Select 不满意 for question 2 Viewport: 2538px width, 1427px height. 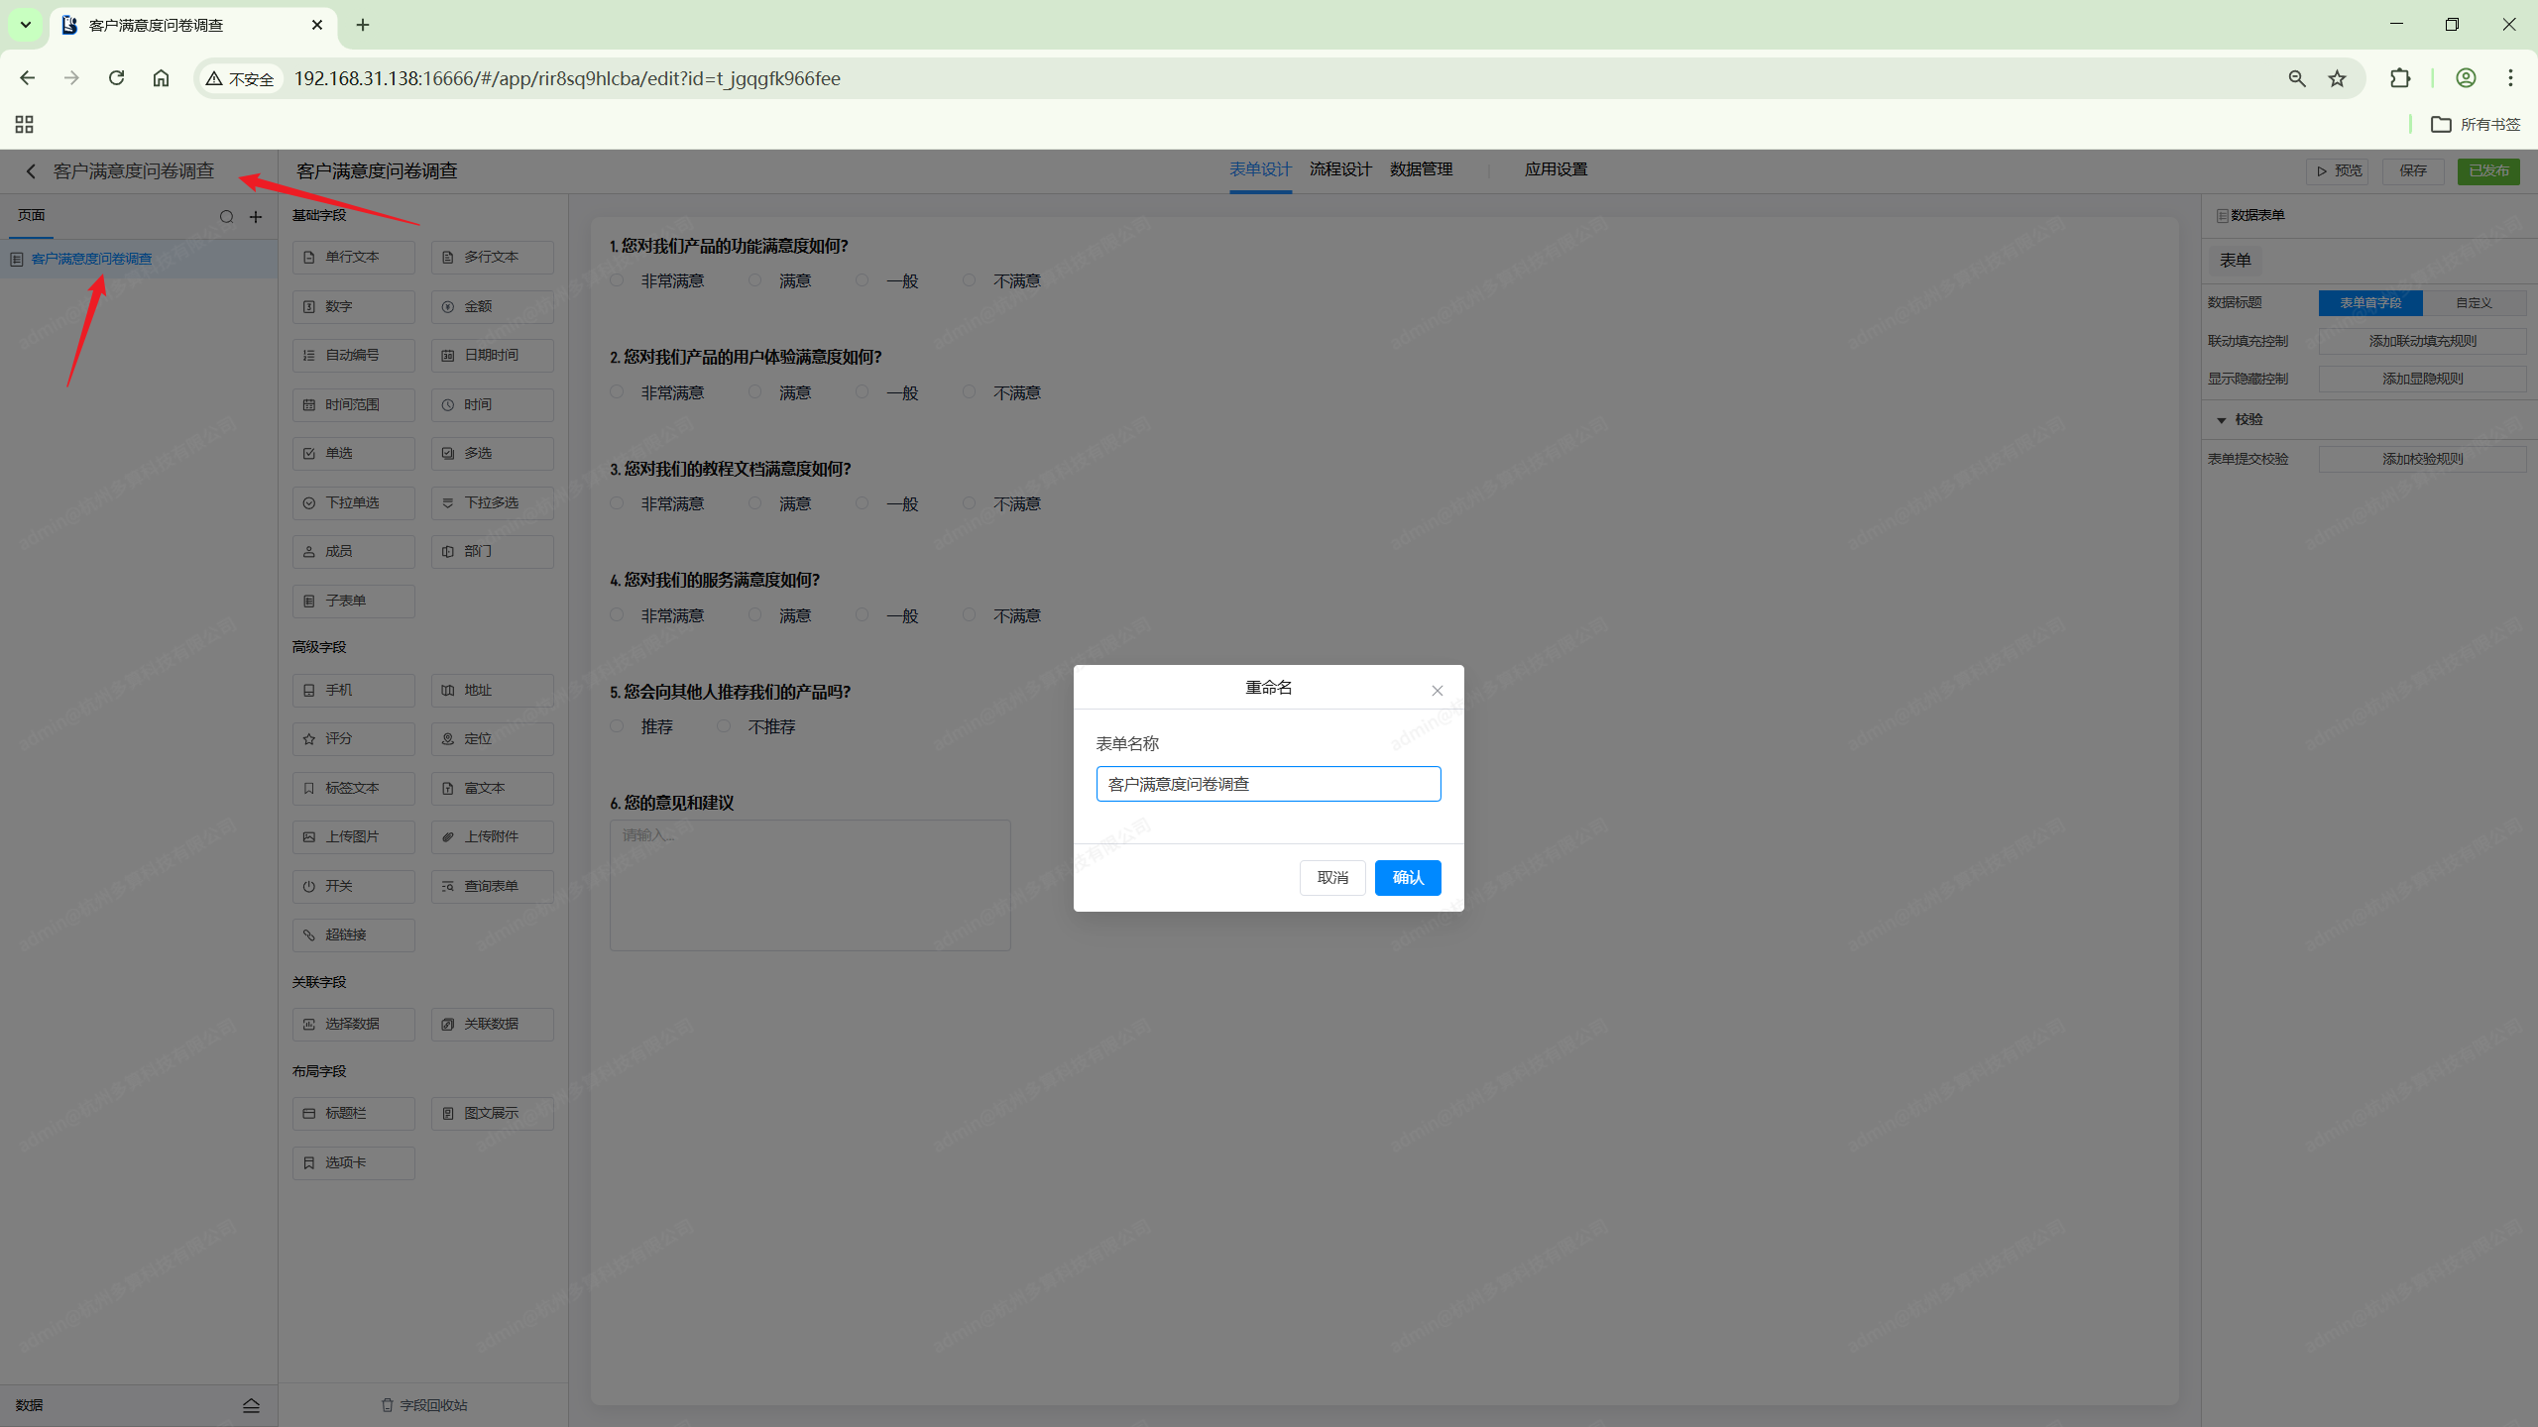click(970, 392)
